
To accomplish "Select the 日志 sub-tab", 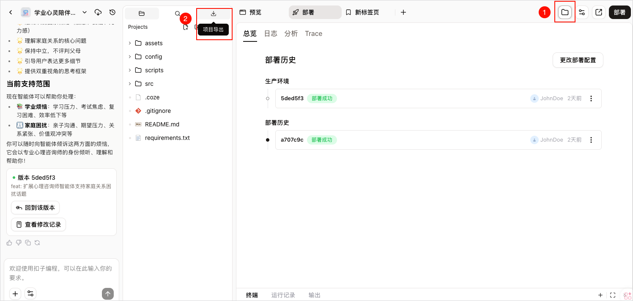I will [271, 34].
